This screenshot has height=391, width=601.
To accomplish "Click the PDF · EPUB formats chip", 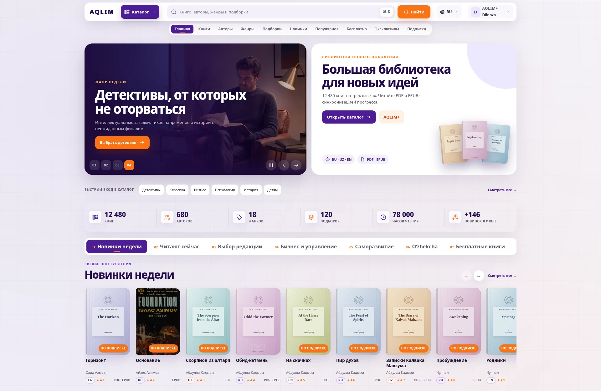I will pos(373,160).
